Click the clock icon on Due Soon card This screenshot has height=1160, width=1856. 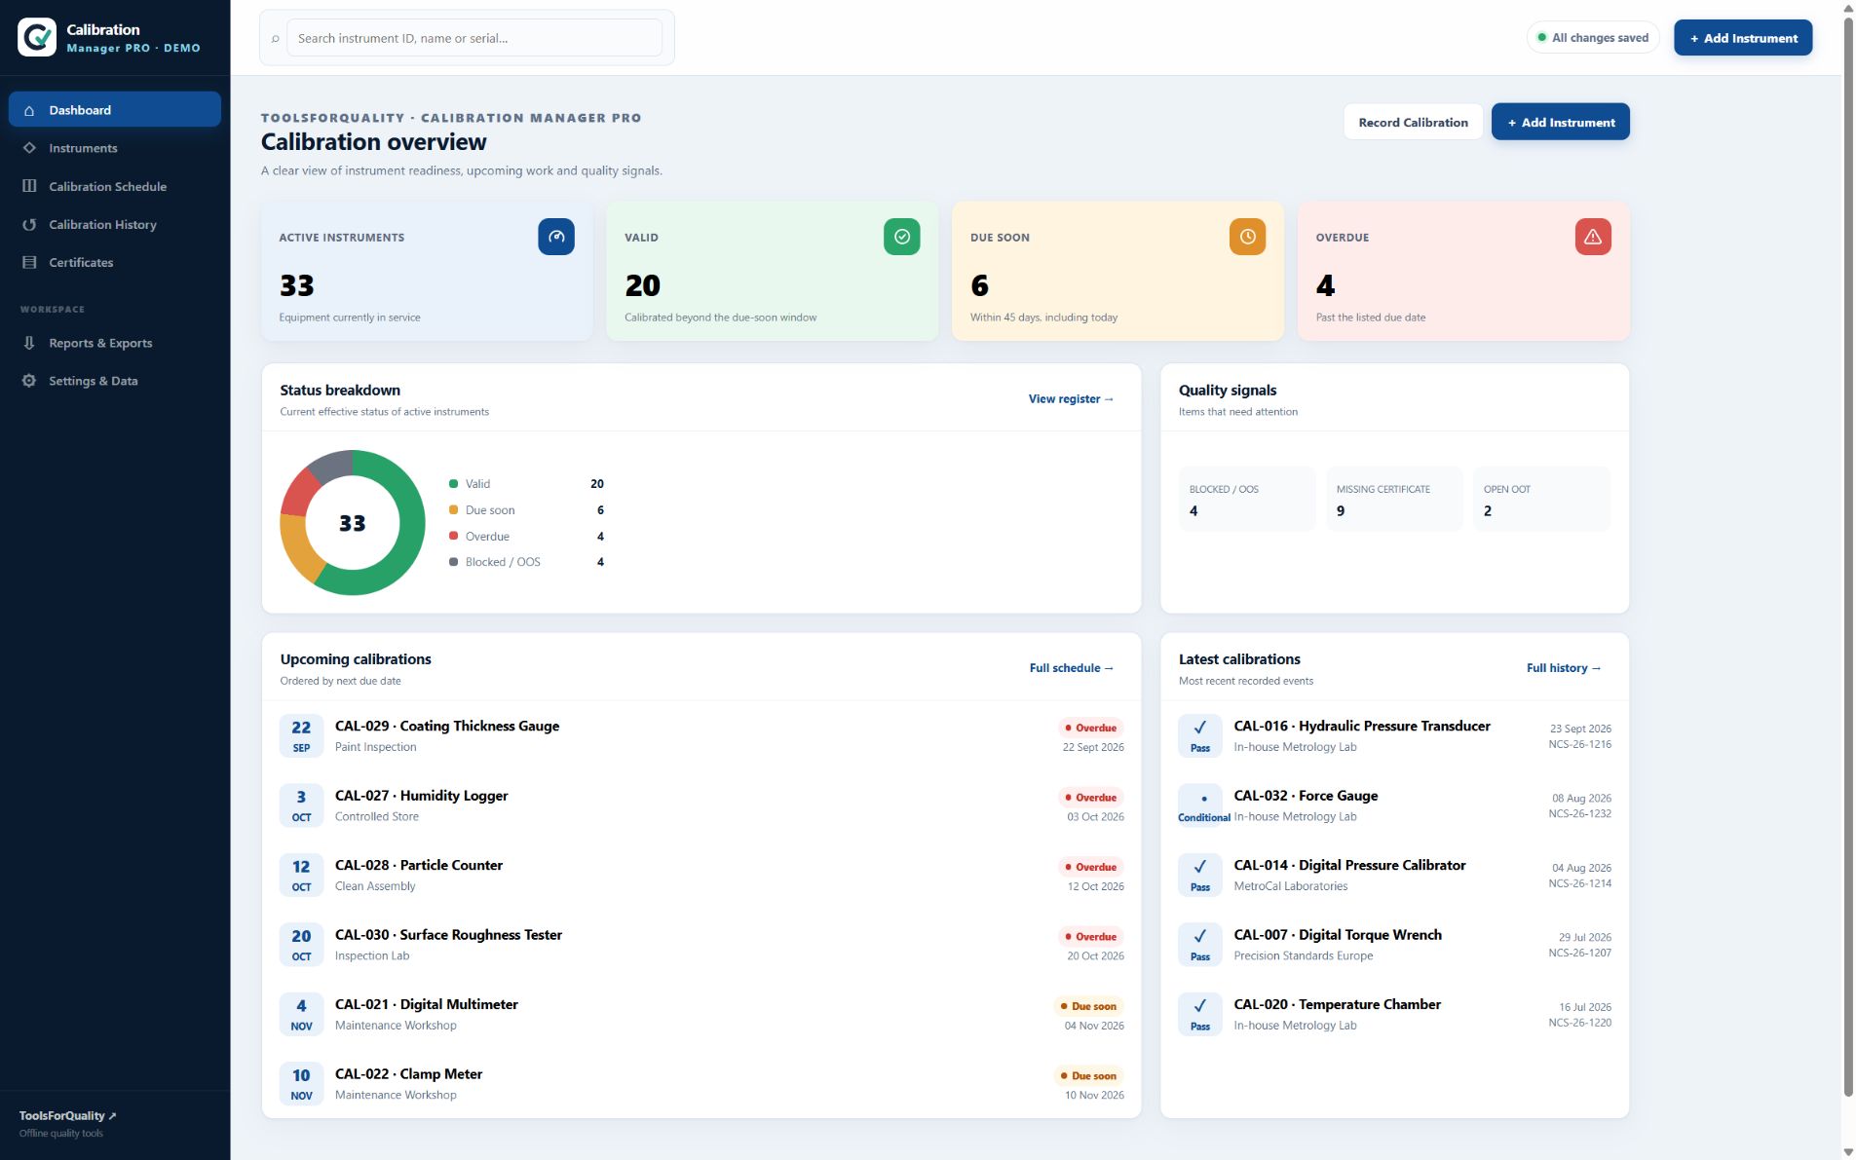pos(1247,237)
